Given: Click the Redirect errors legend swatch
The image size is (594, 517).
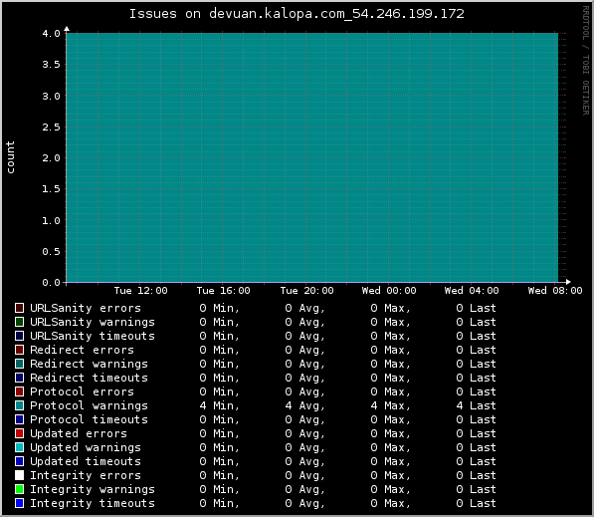Looking at the screenshot, I should tap(19, 350).
